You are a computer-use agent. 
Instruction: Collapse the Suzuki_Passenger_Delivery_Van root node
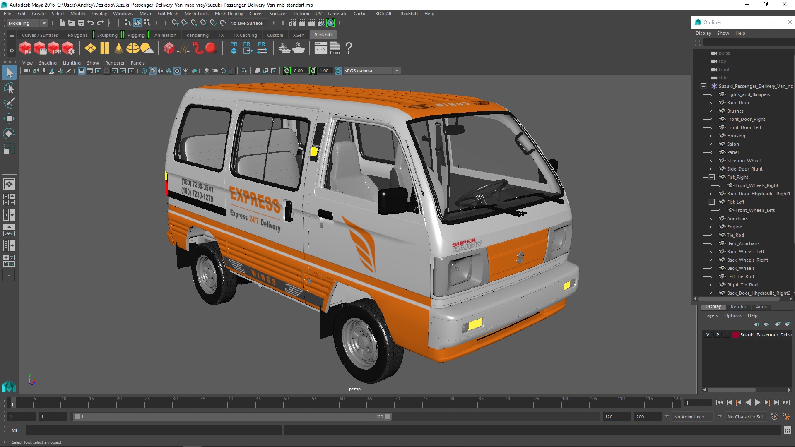tap(703, 86)
